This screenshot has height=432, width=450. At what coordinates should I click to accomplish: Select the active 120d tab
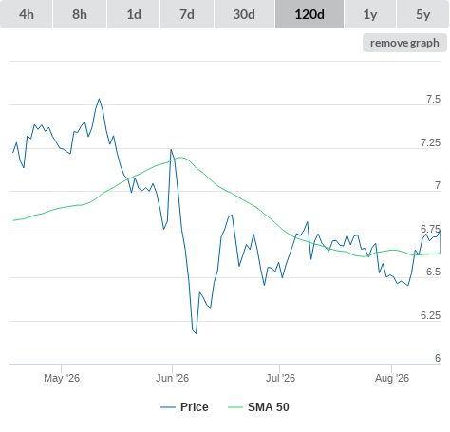(x=309, y=14)
